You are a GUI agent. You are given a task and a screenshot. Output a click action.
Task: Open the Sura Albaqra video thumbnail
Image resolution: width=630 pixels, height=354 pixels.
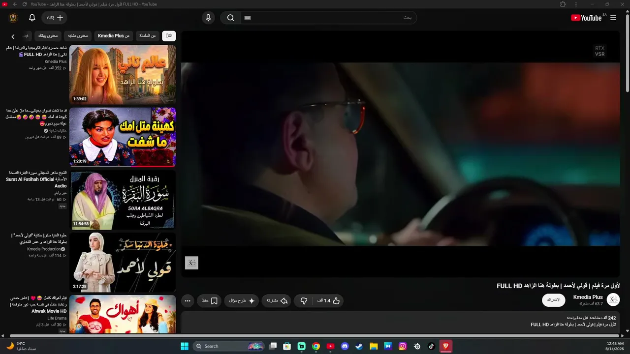point(123,200)
